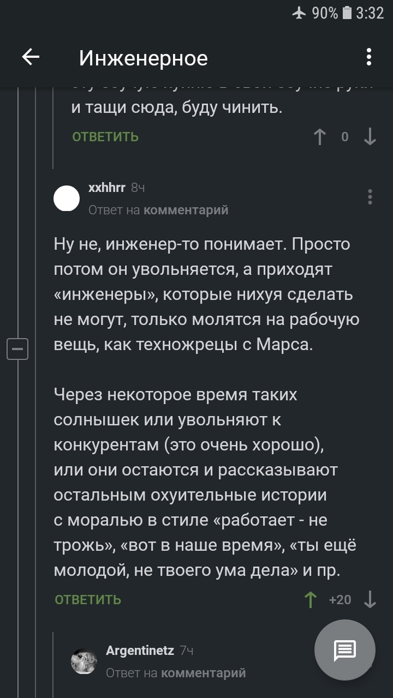Tap the blank avatar of xxhhrr

click(x=66, y=198)
